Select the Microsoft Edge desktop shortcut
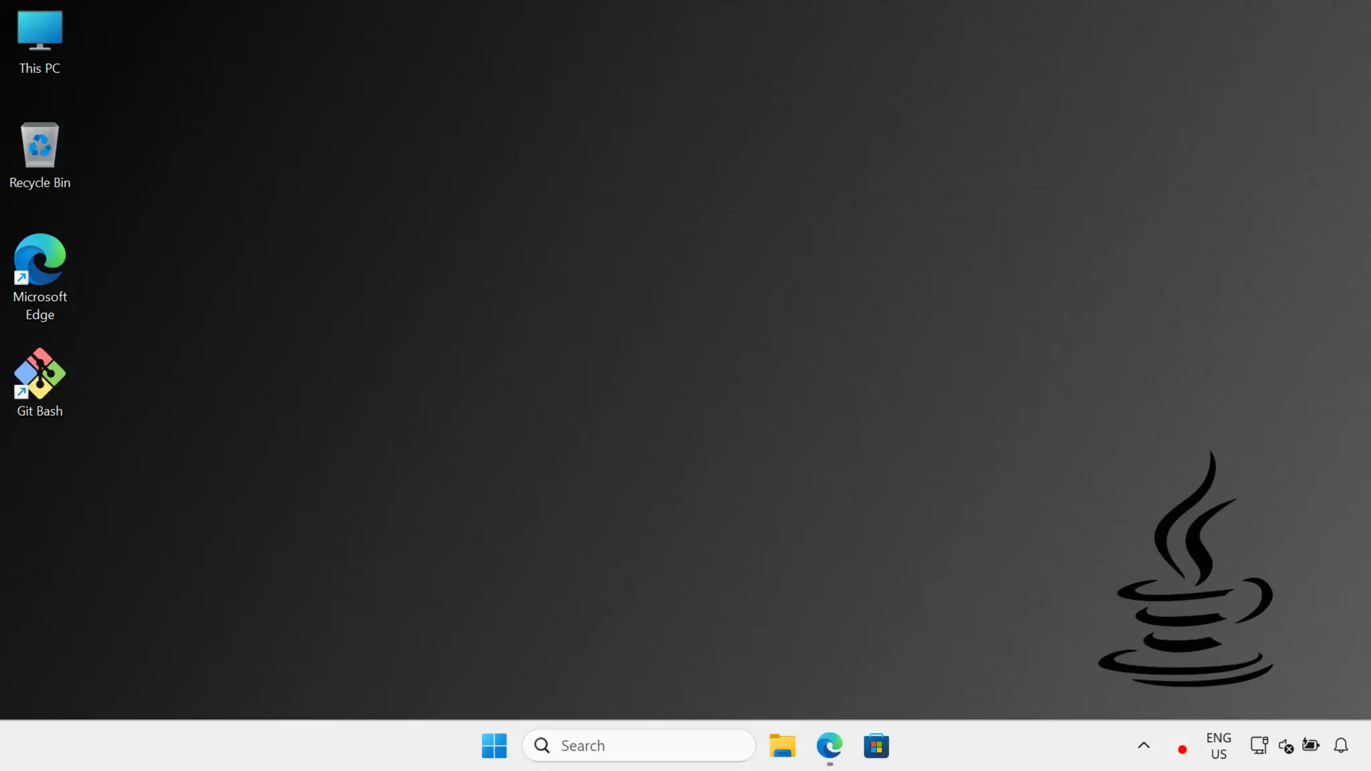This screenshot has width=1371, height=771. click(39, 260)
